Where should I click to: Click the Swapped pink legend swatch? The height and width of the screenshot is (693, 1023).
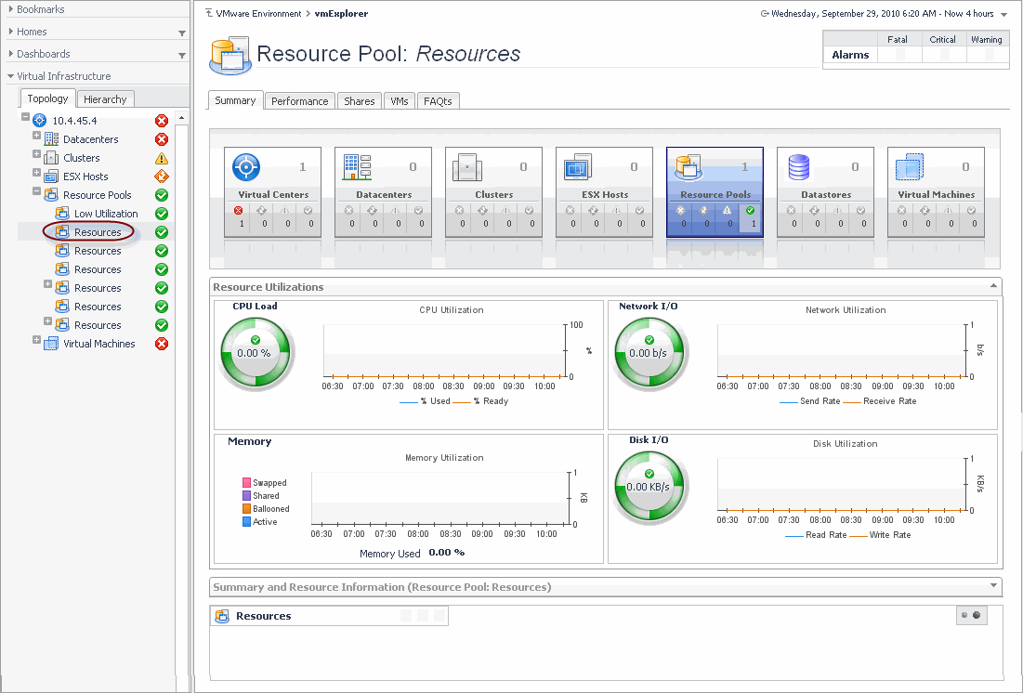click(247, 483)
